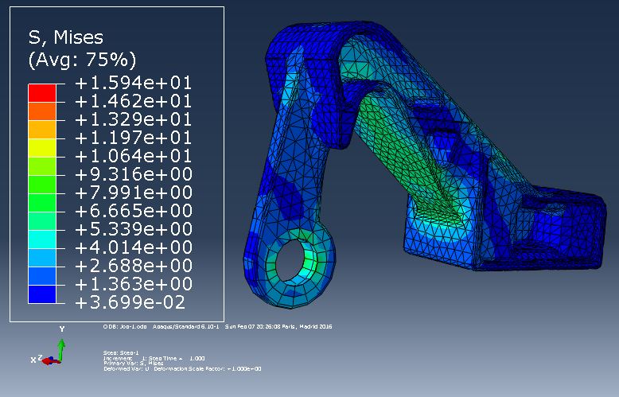Pick the yellow swatch beside +1.064e+01

coord(42,148)
